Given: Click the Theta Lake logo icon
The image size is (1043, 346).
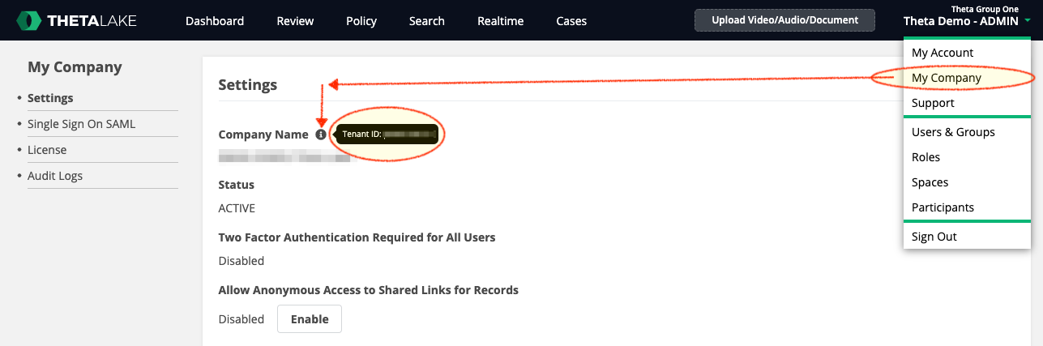Looking at the screenshot, I should 28,21.
